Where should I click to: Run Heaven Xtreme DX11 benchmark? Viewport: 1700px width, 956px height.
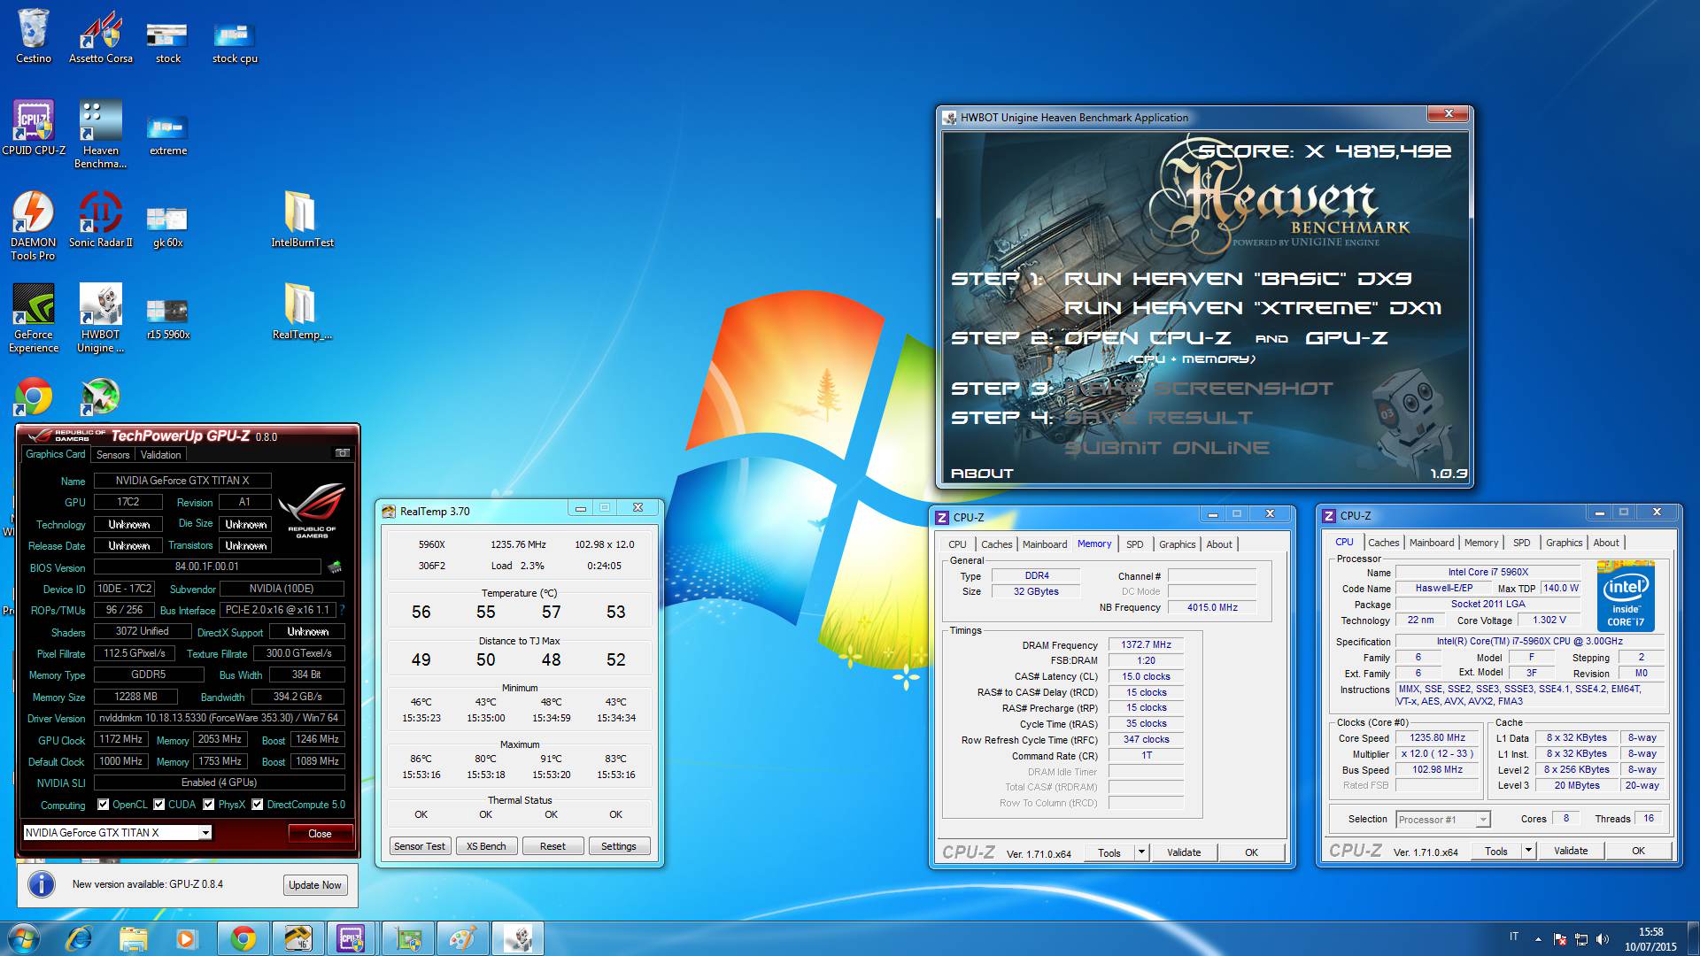pos(1253,308)
